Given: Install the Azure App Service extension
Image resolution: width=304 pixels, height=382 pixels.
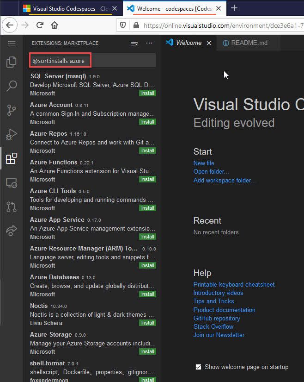Looking at the screenshot, I should 147,237.
